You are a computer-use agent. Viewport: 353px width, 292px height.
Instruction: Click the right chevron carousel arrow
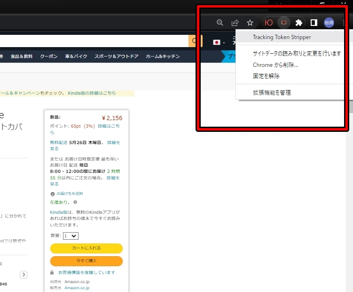[x=24, y=275]
